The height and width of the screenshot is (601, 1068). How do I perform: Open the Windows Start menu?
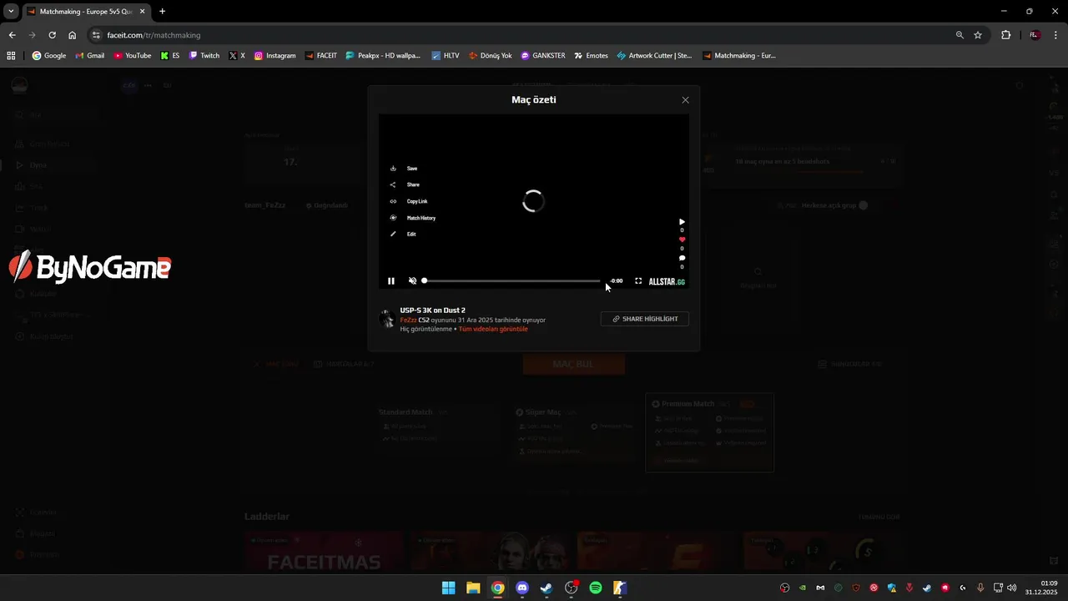click(x=448, y=588)
